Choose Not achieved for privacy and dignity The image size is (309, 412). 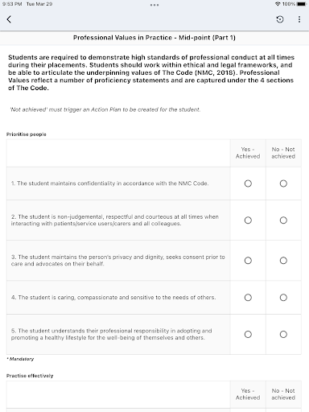pos(283,261)
